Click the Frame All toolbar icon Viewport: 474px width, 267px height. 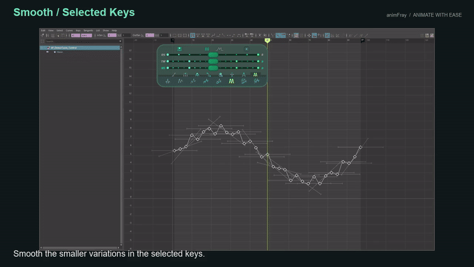174,36
